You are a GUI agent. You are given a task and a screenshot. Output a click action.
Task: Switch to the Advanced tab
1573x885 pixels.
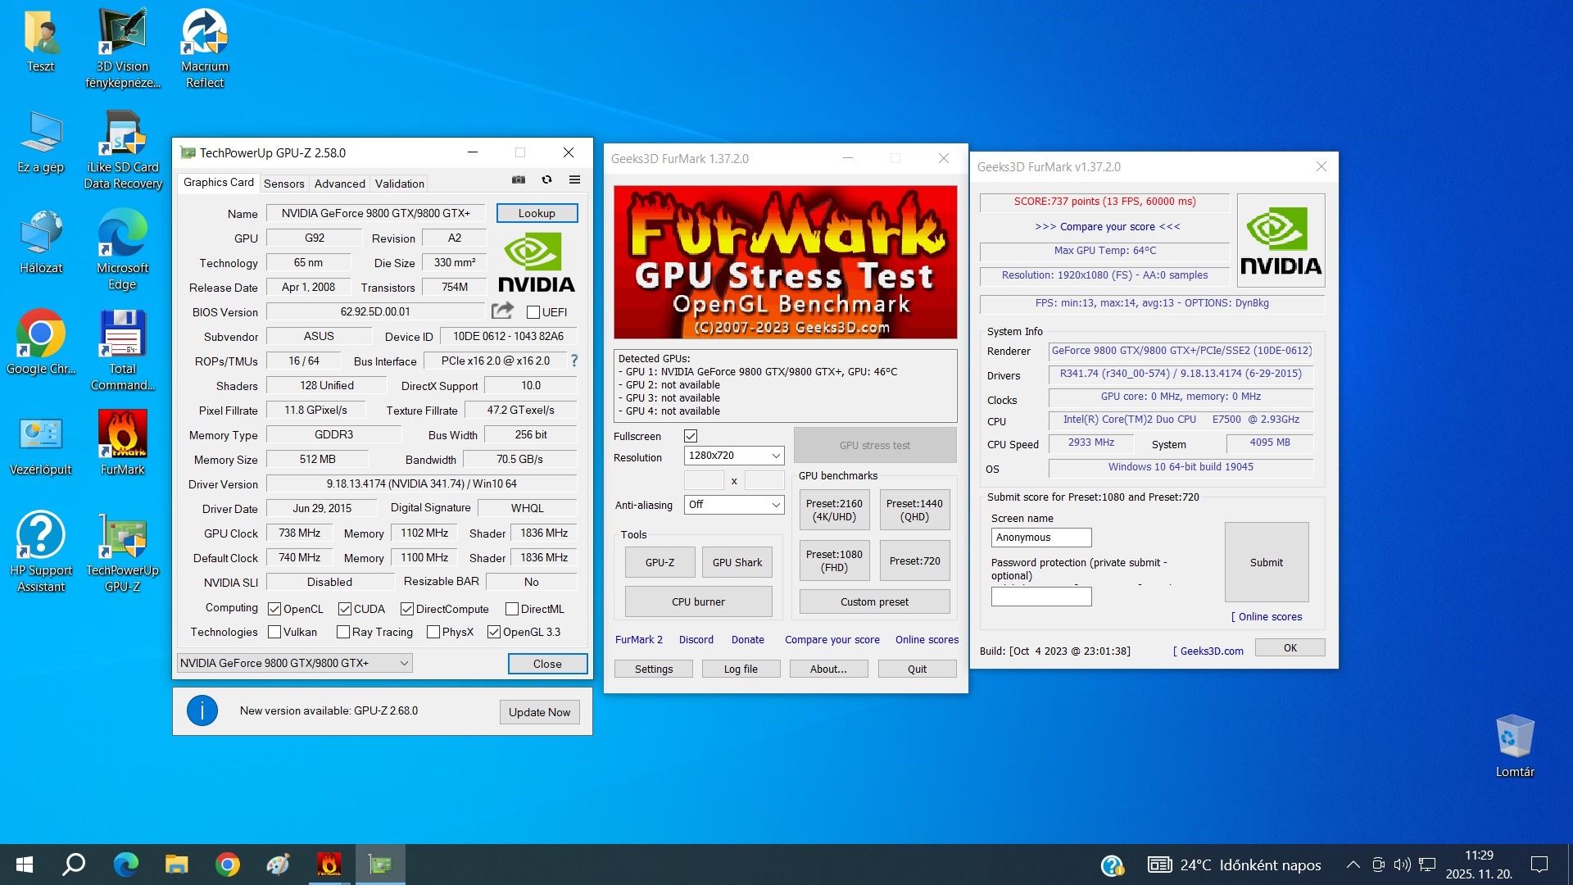coord(339,184)
